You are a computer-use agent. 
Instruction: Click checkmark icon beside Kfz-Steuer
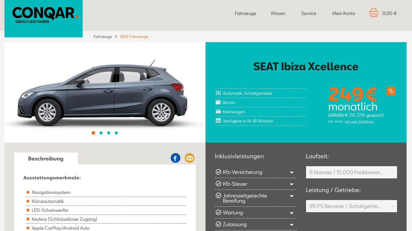tap(218, 184)
